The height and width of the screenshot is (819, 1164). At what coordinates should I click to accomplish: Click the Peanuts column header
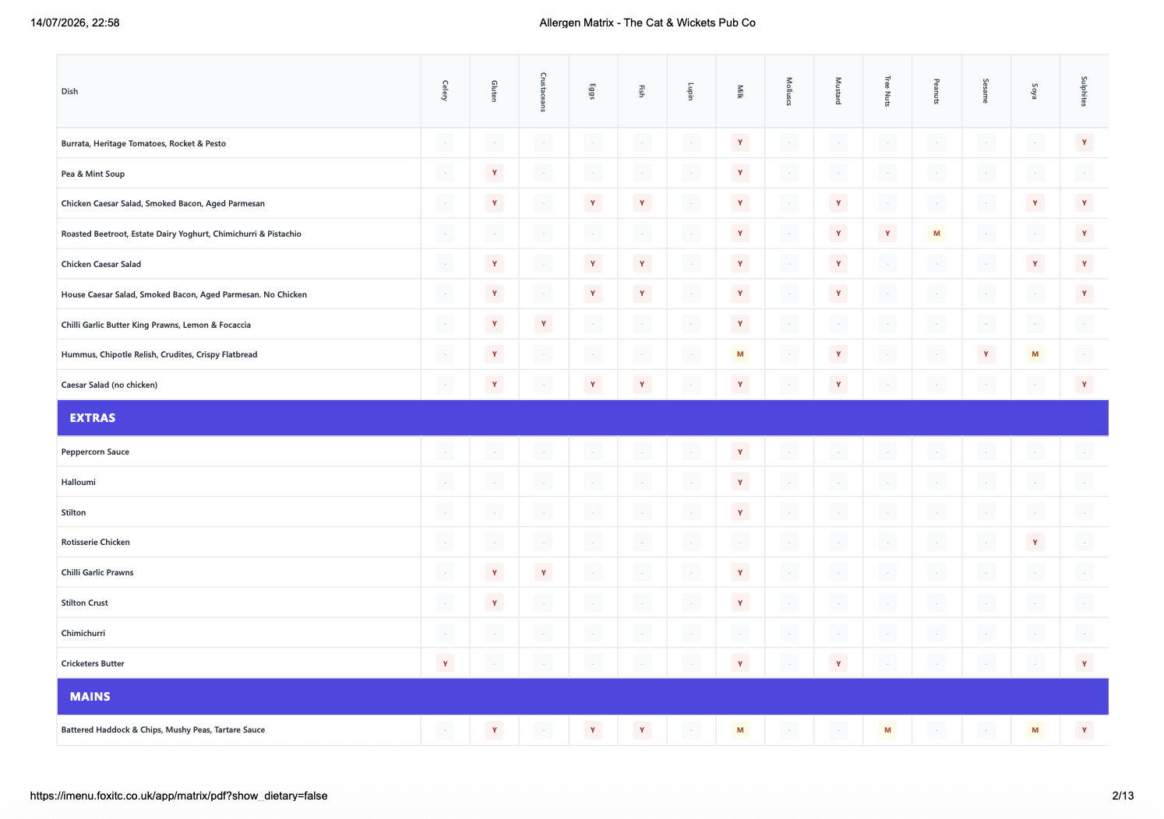pyautogui.click(x=936, y=91)
